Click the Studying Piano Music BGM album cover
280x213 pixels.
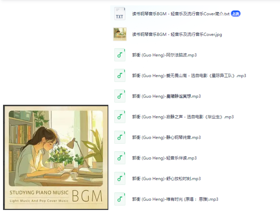tap(56, 157)
